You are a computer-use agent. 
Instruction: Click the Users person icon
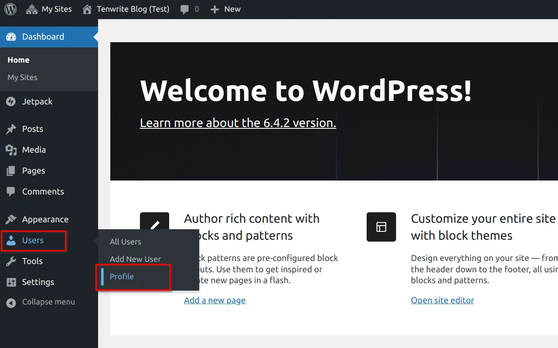(11, 241)
